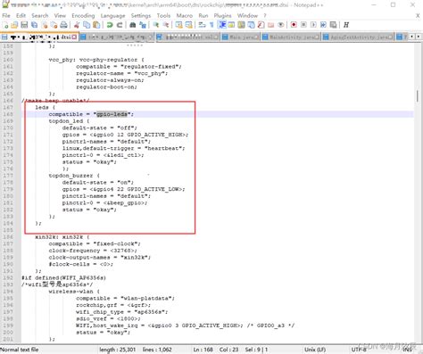The width and height of the screenshot is (423, 354).
Task: Undo the last edit with the green arrow
Action: [110, 25]
